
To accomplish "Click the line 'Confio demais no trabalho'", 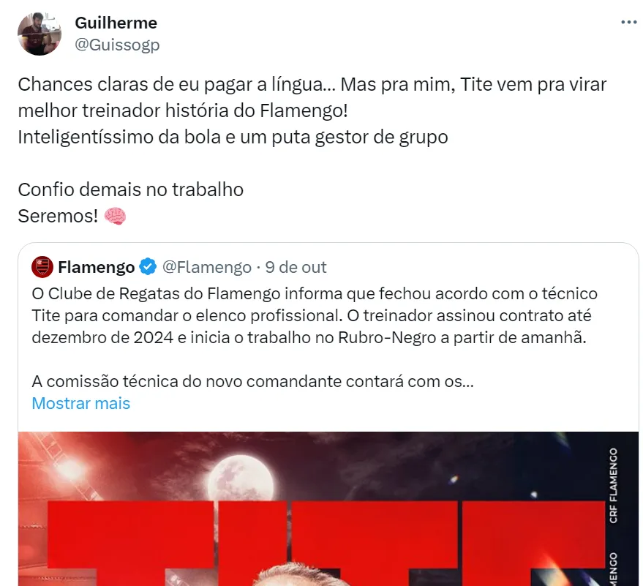I will 130,190.
